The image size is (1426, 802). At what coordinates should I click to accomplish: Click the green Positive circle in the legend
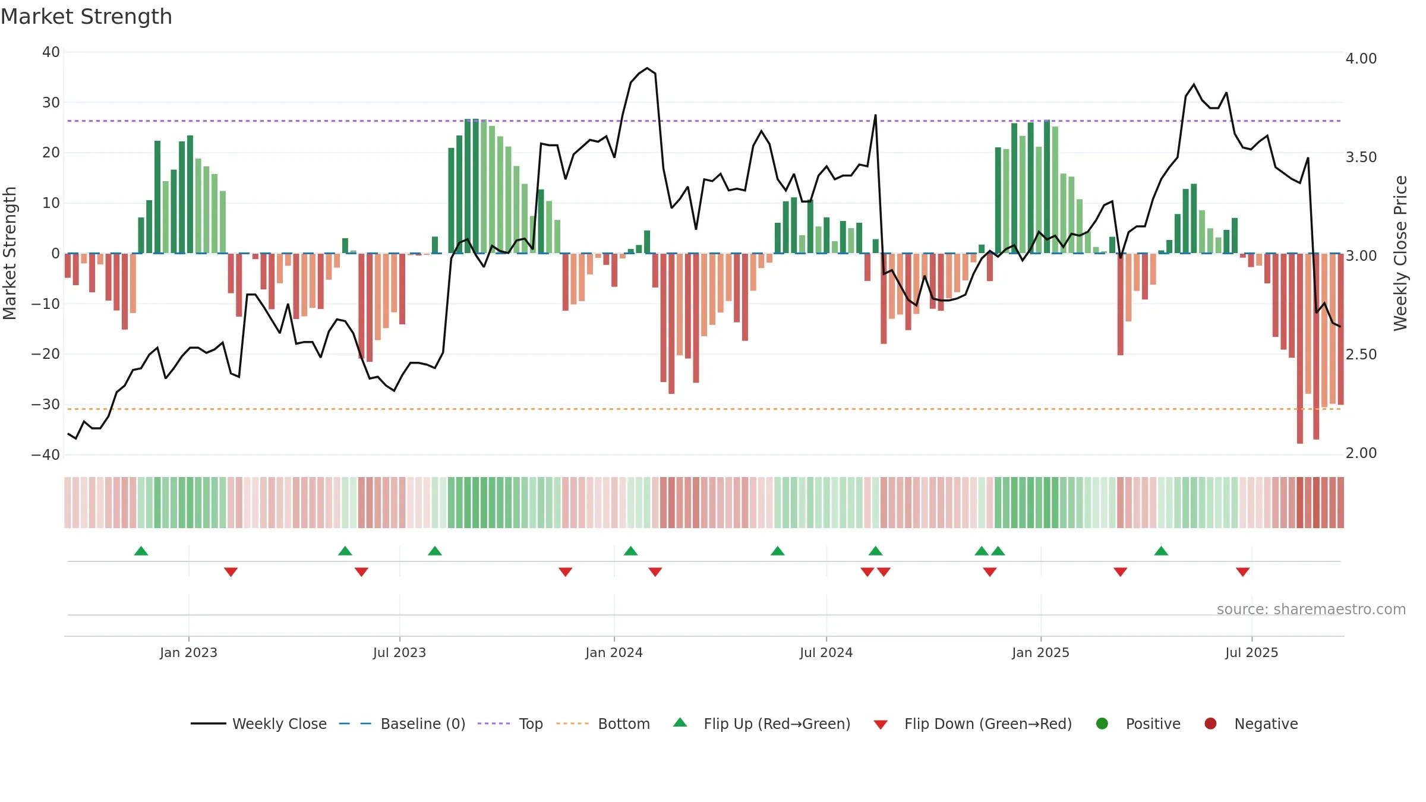click(x=1102, y=724)
